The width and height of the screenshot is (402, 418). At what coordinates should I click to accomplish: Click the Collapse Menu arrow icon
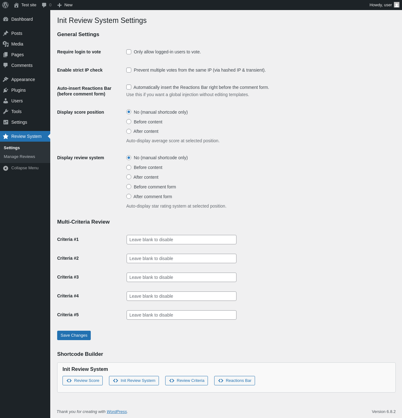click(x=6, y=168)
